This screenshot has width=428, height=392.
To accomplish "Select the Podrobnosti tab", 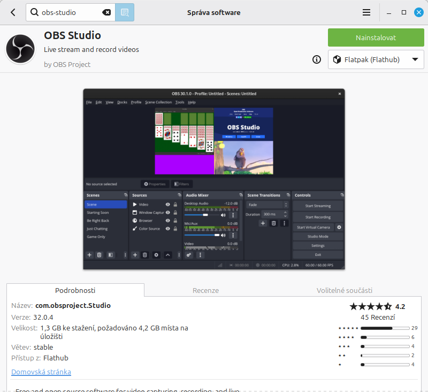I will (75, 290).
